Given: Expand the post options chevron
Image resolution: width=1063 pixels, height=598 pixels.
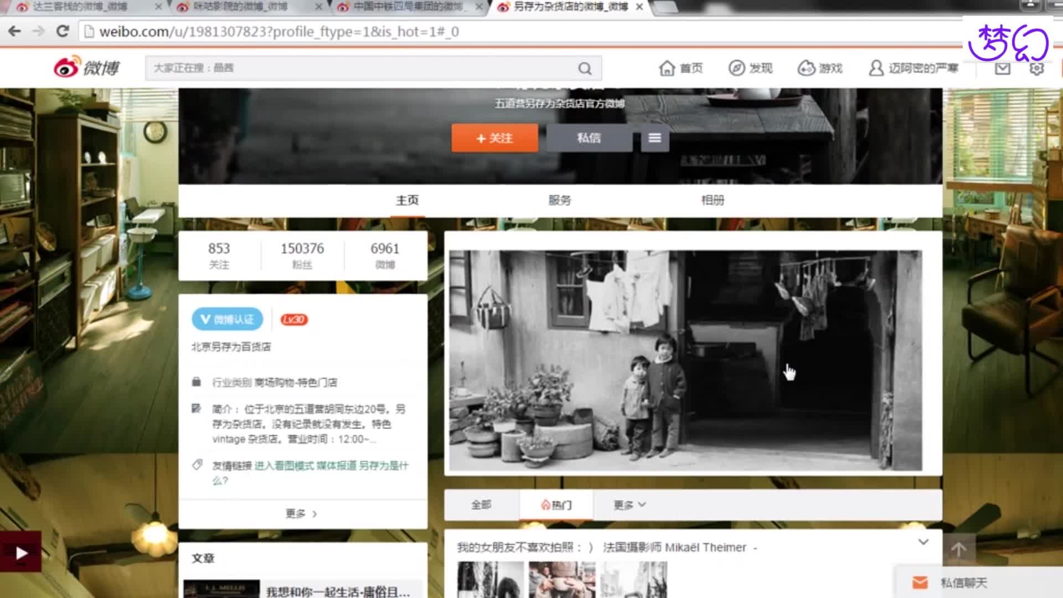Looking at the screenshot, I should [x=923, y=542].
